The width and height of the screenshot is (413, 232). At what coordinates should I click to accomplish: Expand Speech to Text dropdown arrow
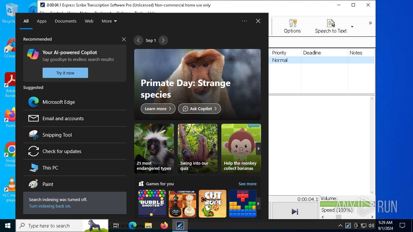(352, 26)
